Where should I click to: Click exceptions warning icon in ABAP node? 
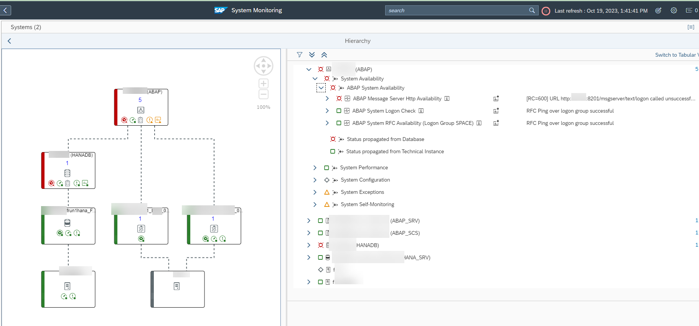(150, 120)
